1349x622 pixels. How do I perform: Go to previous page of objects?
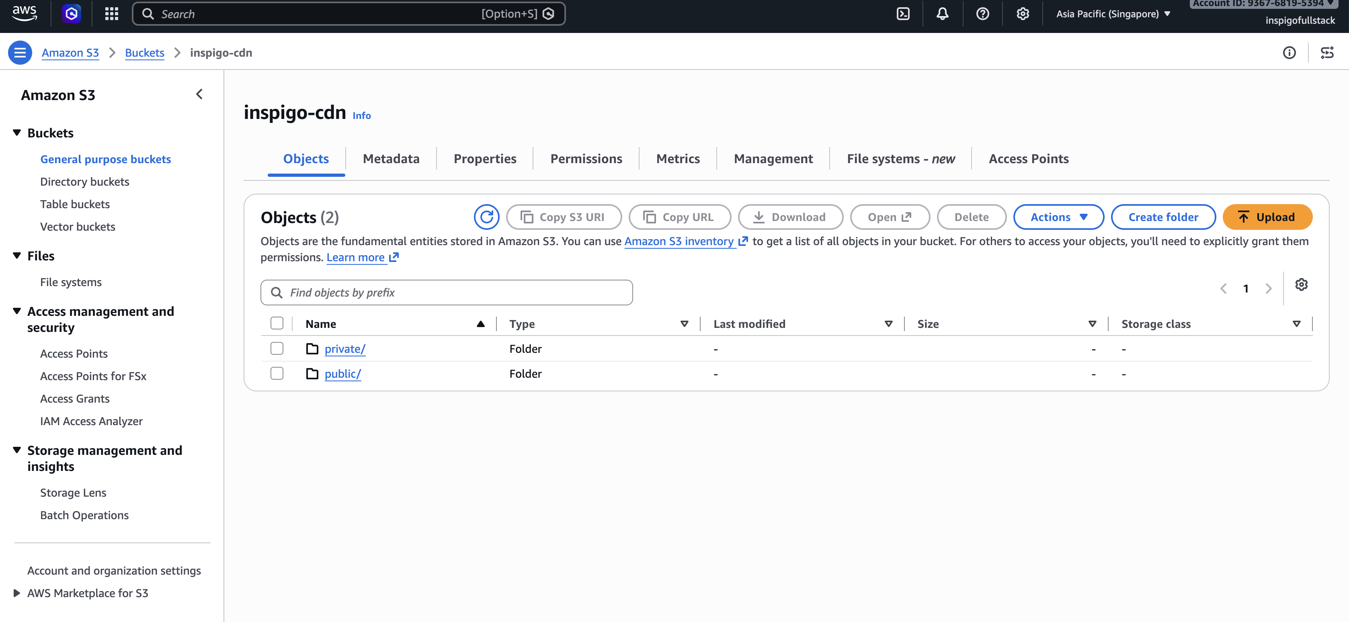[x=1223, y=288]
